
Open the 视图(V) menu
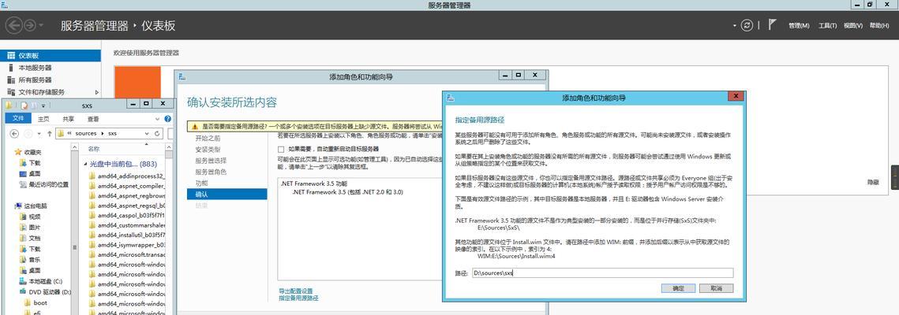(x=853, y=26)
